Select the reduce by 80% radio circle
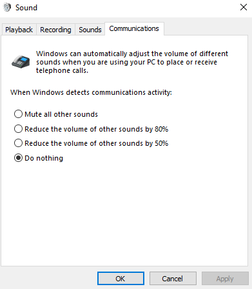The height and width of the screenshot is (289, 252). pyautogui.click(x=18, y=129)
